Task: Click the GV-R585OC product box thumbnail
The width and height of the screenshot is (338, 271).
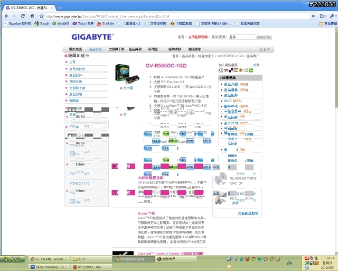Action: pos(127,73)
